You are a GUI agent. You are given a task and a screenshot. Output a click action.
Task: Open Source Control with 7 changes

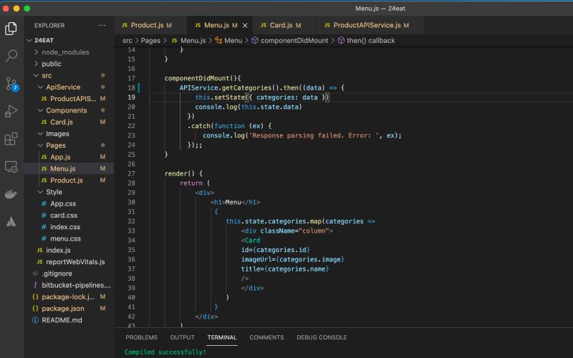[x=11, y=84]
